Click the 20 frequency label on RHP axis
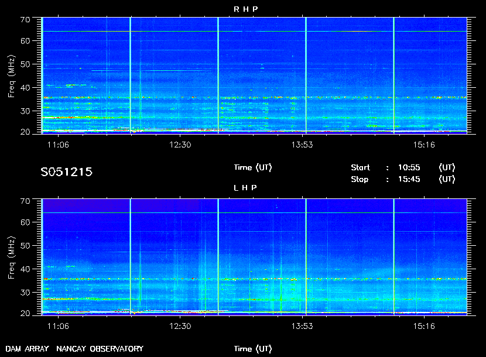The image size is (486, 357). tap(25, 132)
